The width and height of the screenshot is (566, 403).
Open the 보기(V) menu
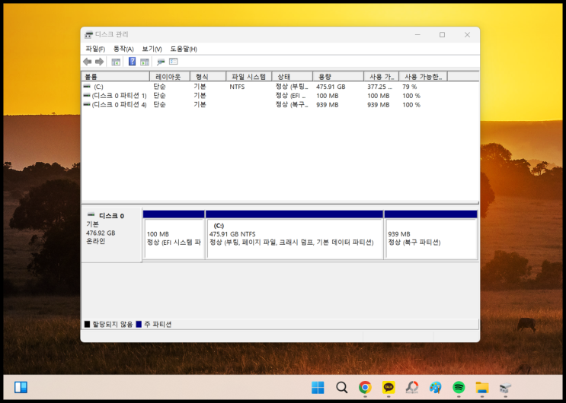point(152,49)
